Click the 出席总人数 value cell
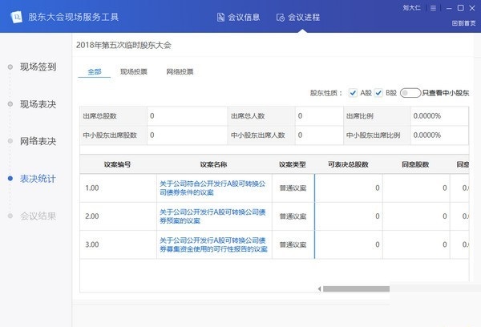 coord(319,116)
